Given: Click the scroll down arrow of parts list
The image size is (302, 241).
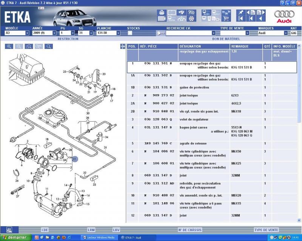Looking at the screenshot, I should 299,220.
